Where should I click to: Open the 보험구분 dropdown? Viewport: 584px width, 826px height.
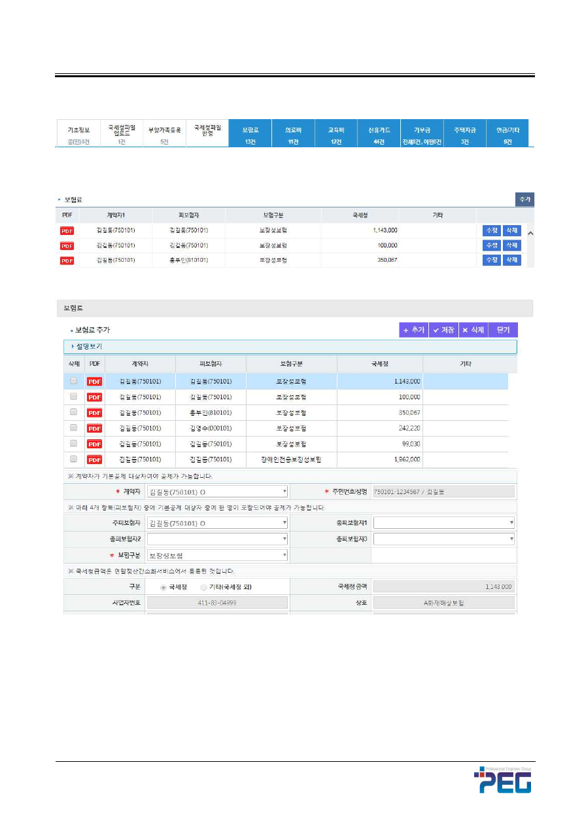point(216,555)
